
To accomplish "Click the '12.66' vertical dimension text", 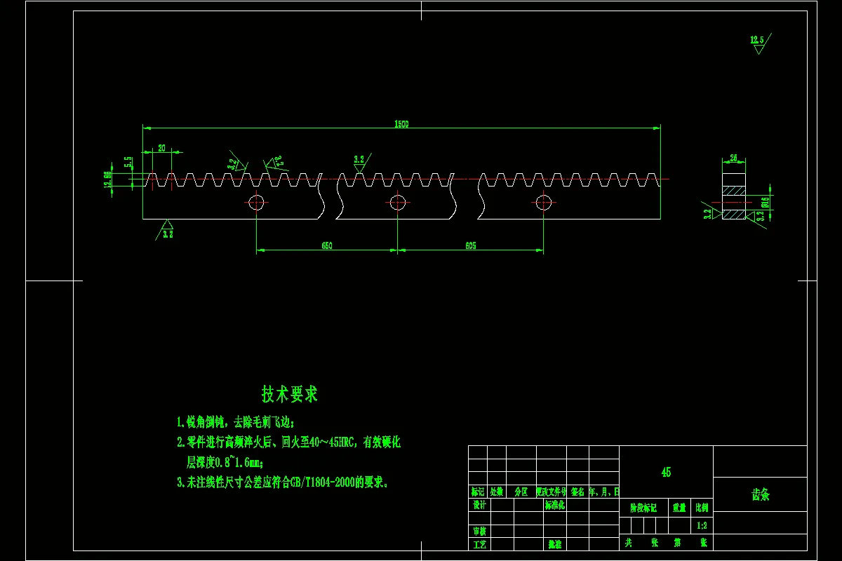I will click(x=107, y=180).
